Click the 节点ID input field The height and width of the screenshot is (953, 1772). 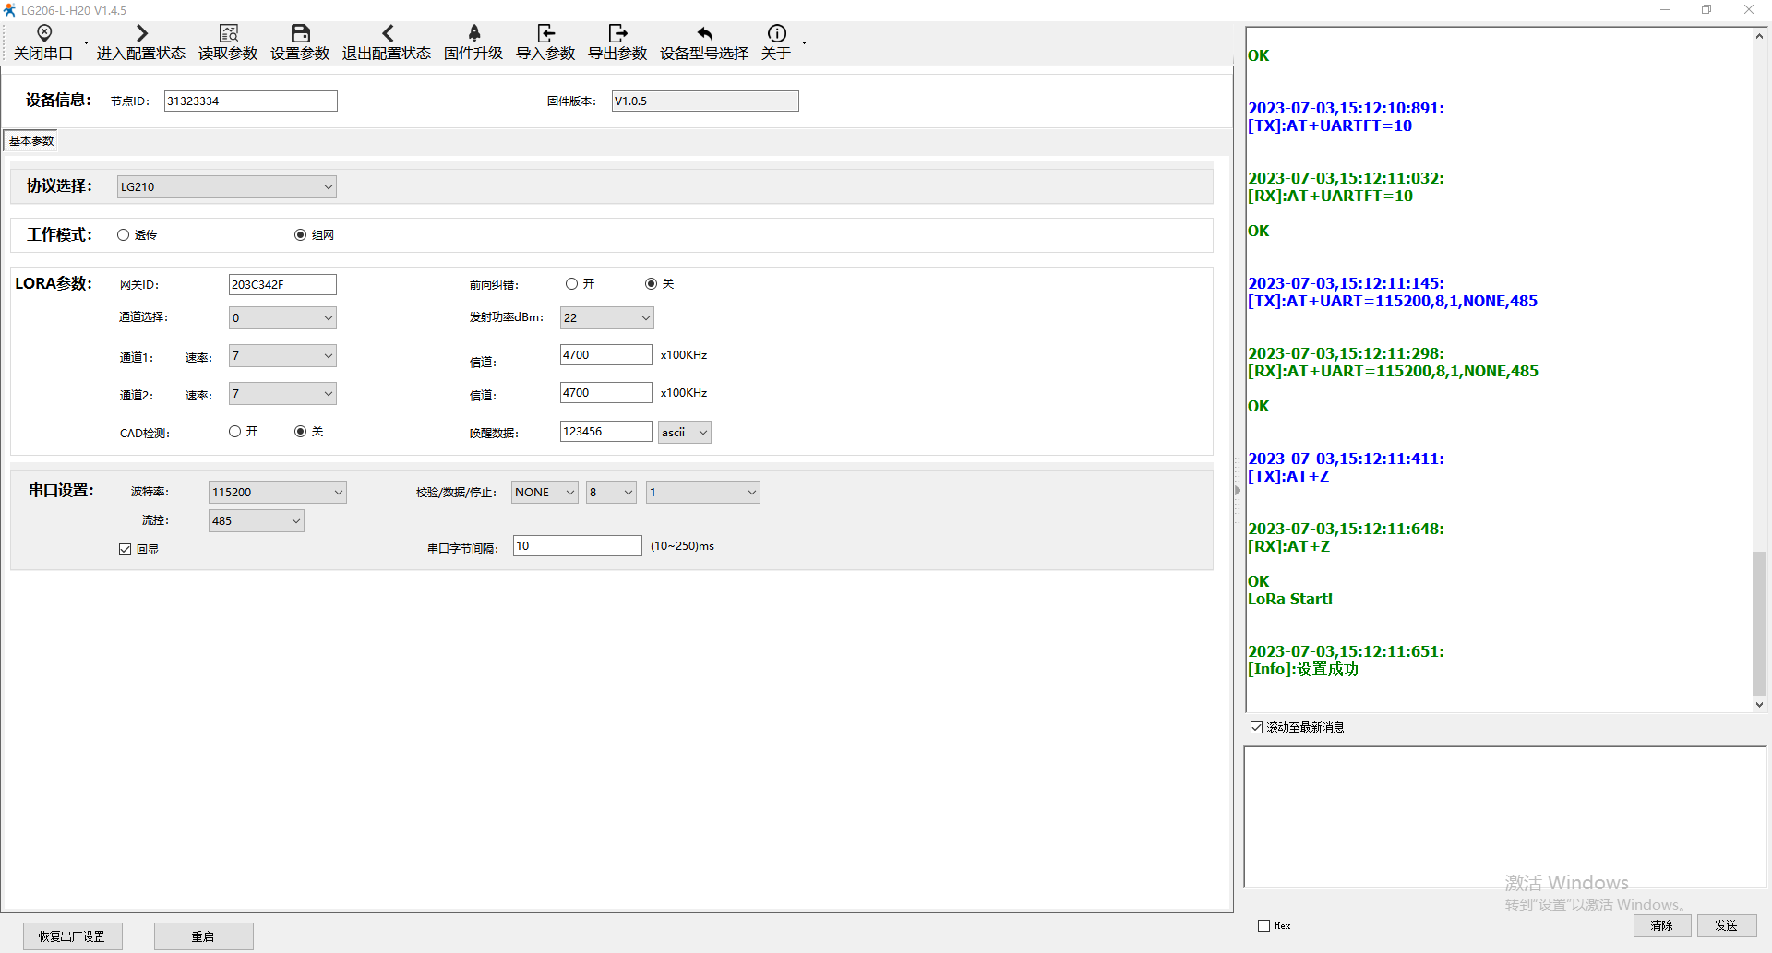click(250, 101)
